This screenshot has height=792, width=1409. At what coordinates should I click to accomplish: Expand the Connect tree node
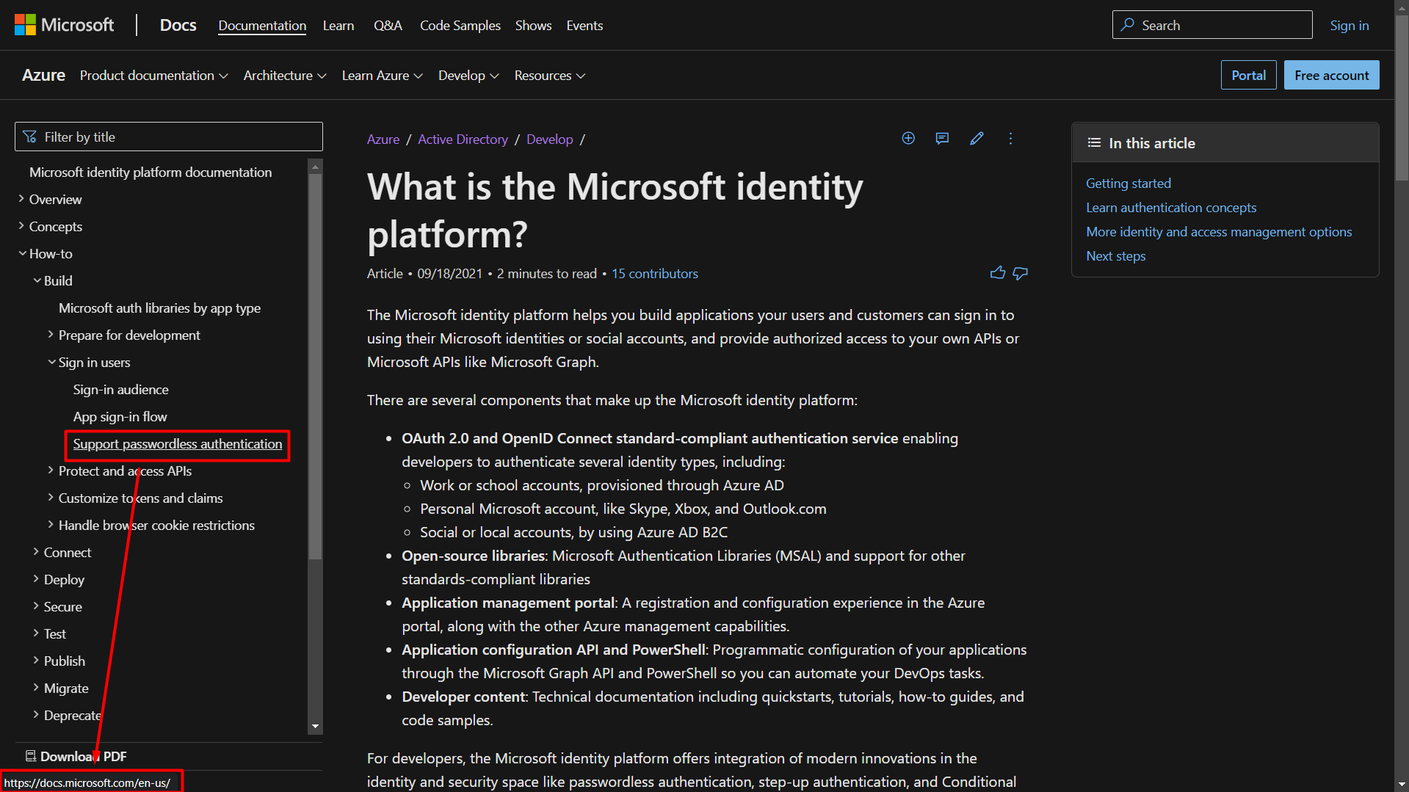(x=36, y=552)
